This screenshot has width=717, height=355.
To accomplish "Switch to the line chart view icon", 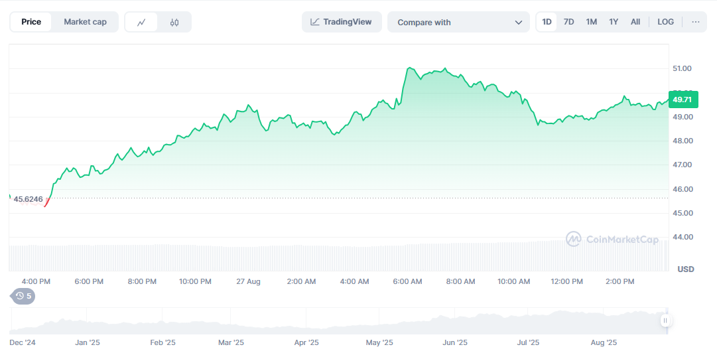I will tap(141, 22).
